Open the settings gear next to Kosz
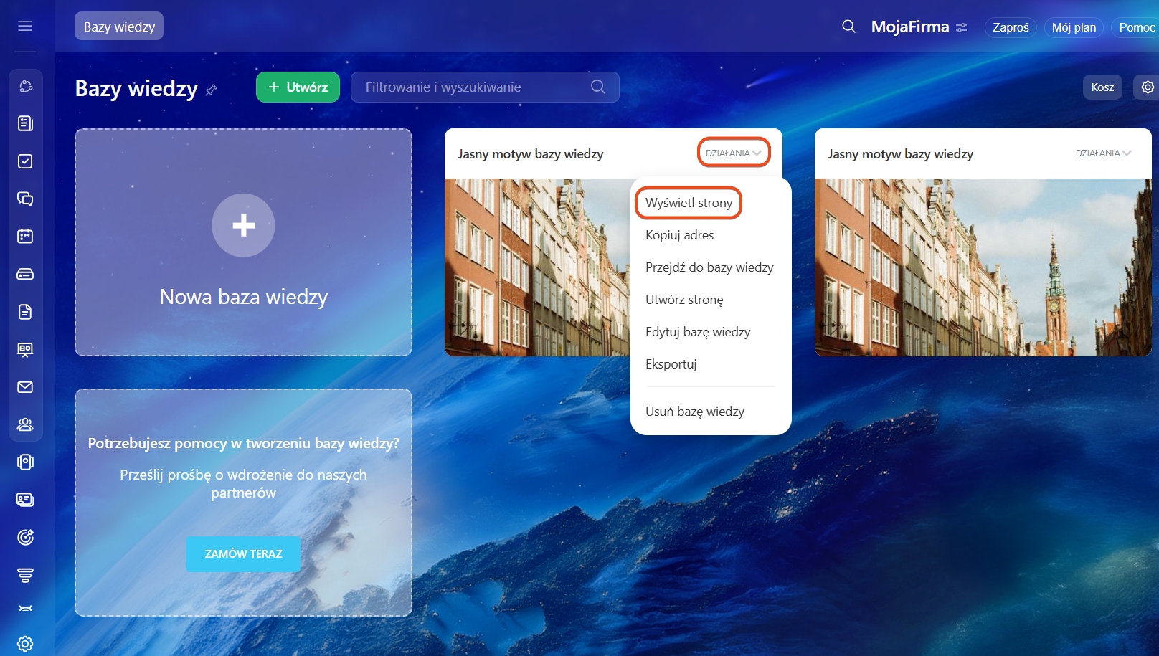The height and width of the screenshot is (656, 1159). [1148, 87]
